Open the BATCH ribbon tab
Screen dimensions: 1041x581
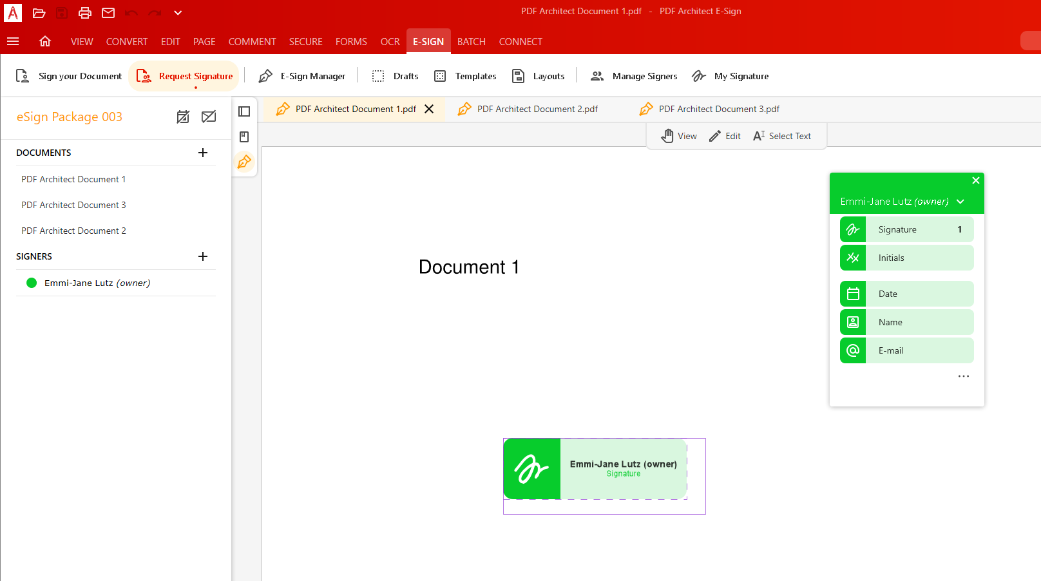tap(472, 41)
